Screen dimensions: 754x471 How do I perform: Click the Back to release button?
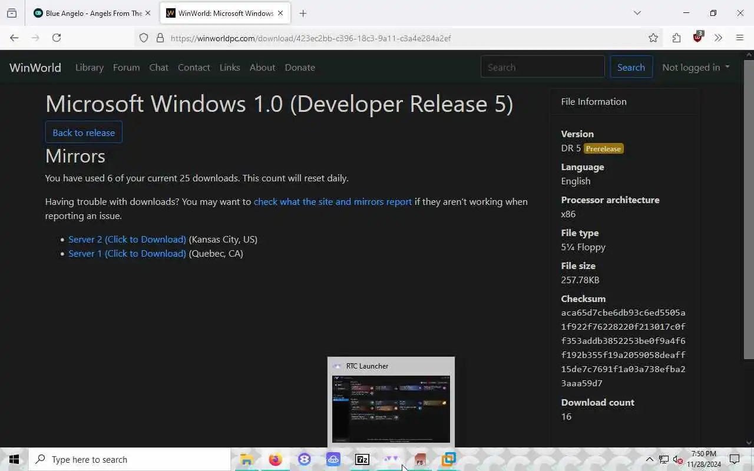84,132
